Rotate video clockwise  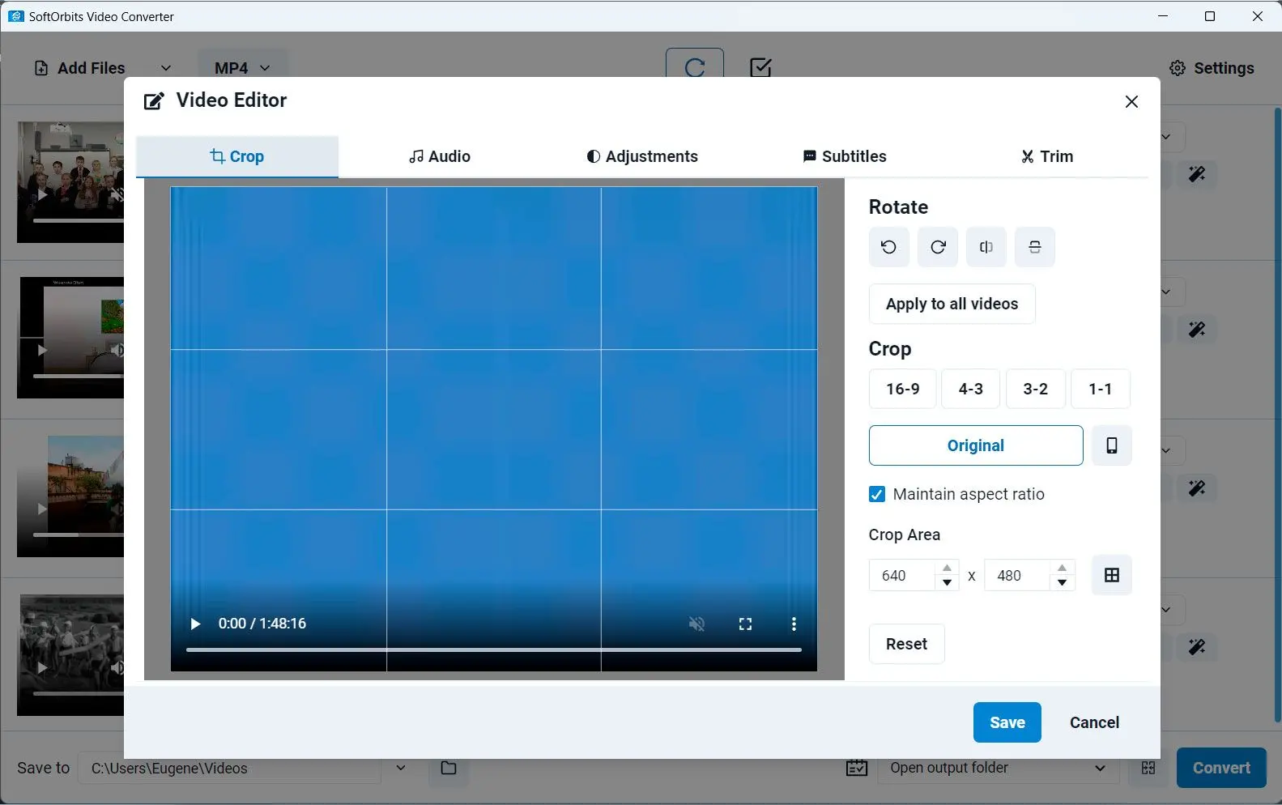point(938,247)
